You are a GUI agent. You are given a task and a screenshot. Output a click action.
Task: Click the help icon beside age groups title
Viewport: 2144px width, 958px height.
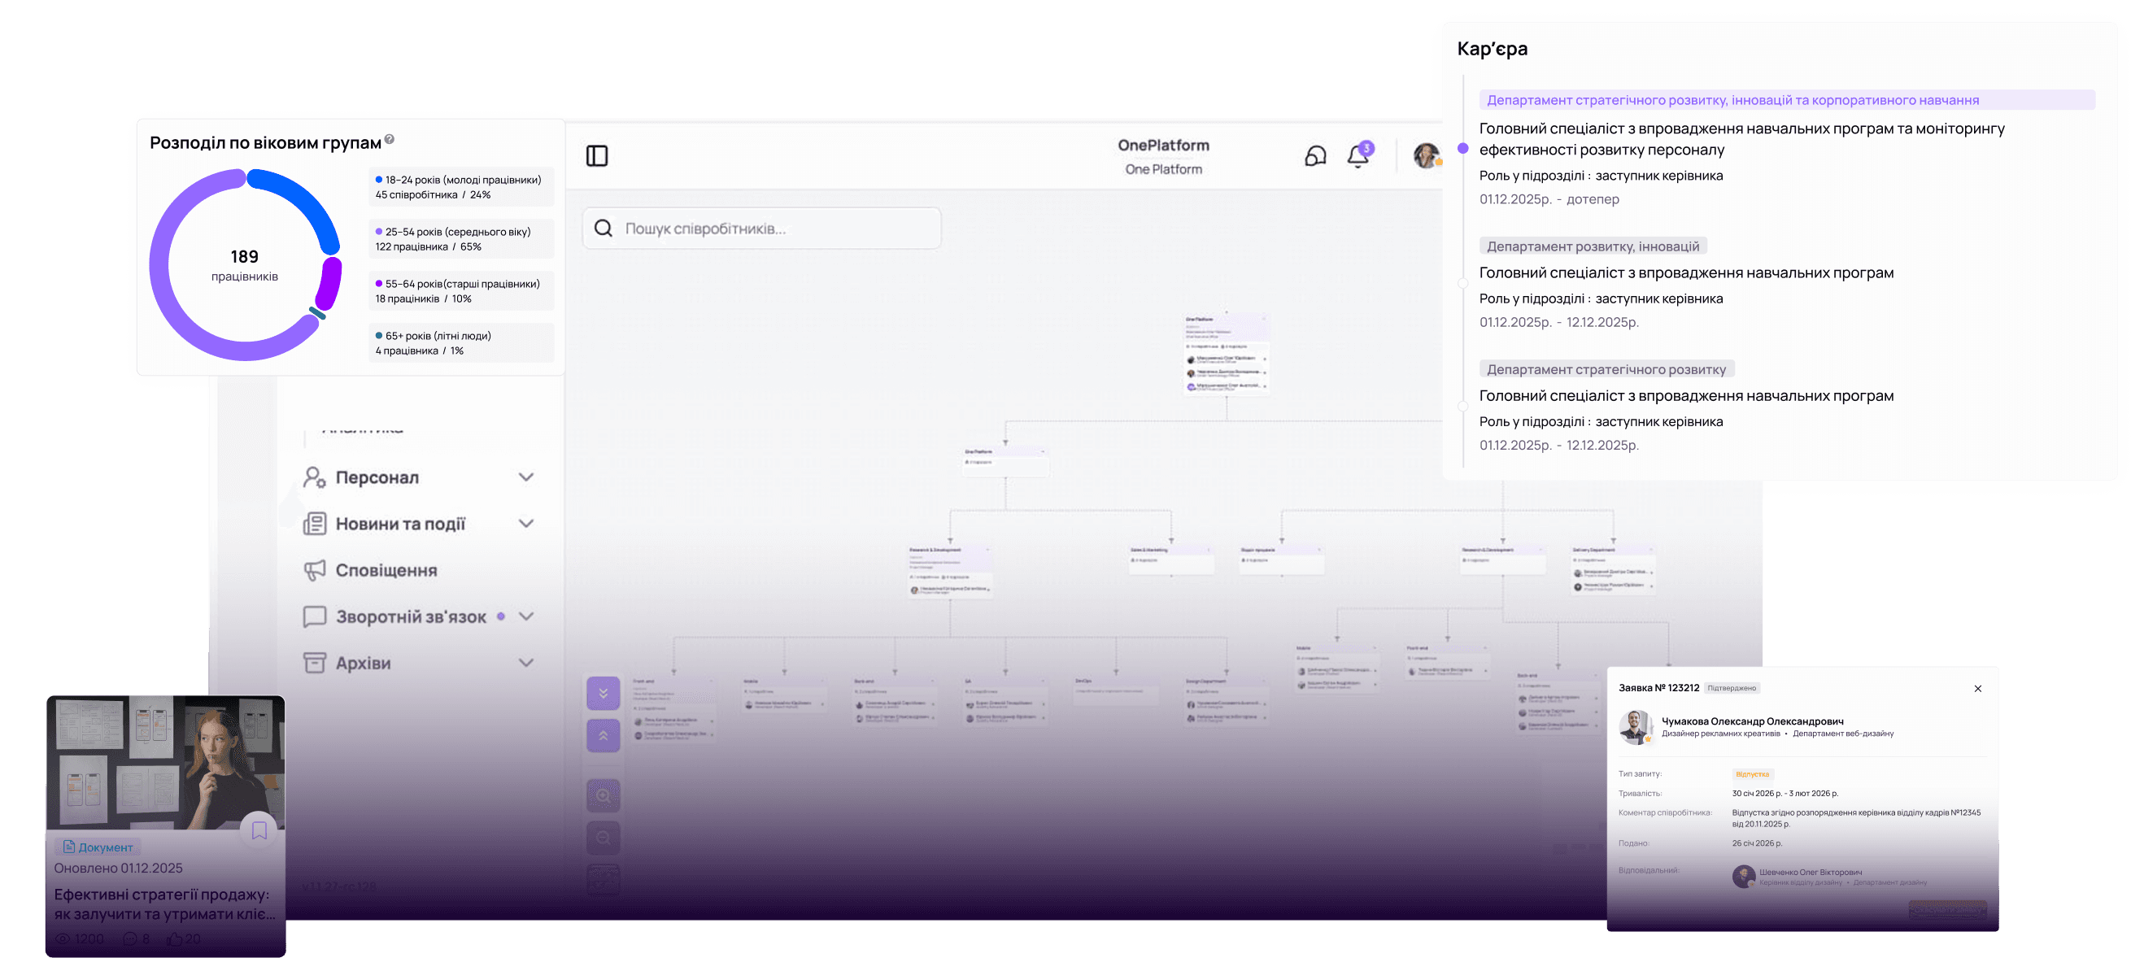tap(390, 139)
